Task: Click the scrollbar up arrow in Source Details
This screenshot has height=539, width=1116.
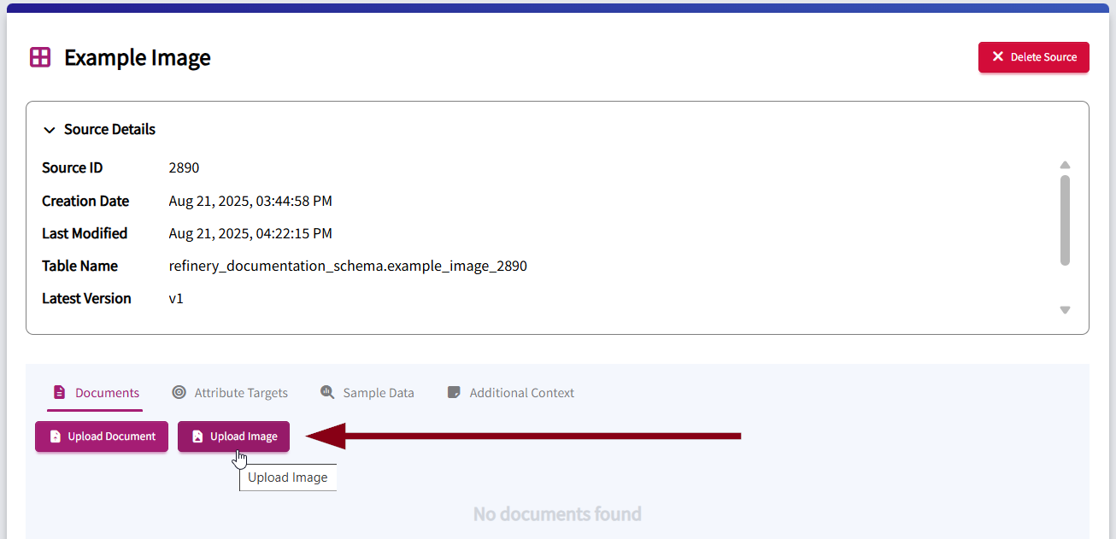Action: 1065,165
